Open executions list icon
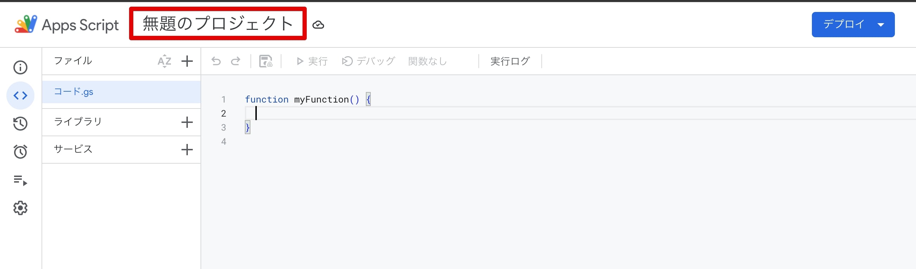The image size is (916, 269). (x=20, y=180)
